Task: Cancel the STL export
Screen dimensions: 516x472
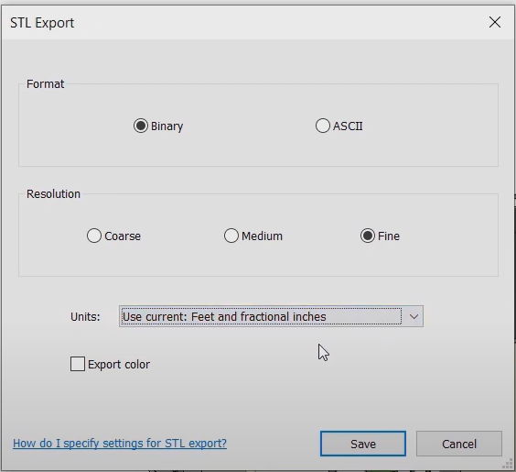Action: click(x=459, y=444)
